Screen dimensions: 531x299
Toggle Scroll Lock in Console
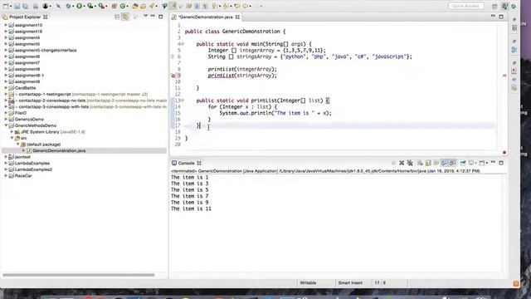point(428,163)
